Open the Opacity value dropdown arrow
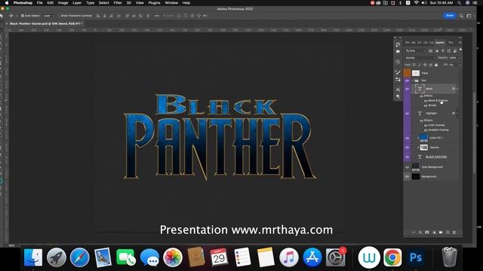Image resolution: width=483 pixels, height=271 pixels. [x=460, y=58]
